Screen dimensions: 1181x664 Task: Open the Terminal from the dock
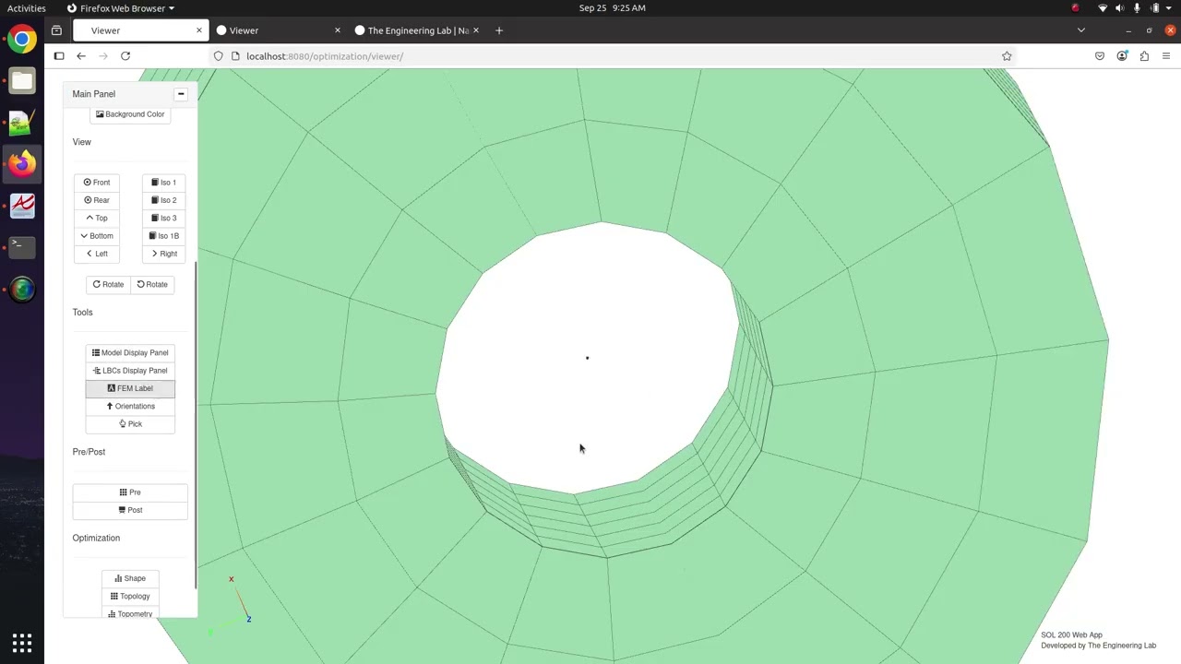[x=22, y=246]
